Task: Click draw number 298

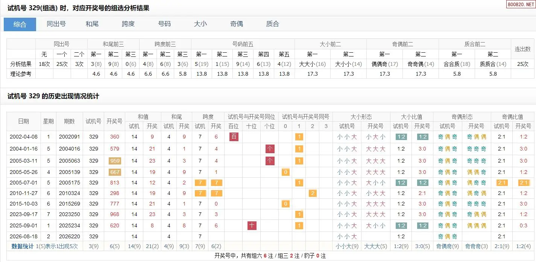Action: 115,193
